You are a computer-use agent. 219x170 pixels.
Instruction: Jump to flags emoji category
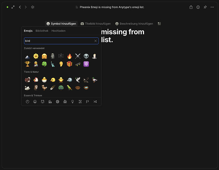click(x=87, y=102)
